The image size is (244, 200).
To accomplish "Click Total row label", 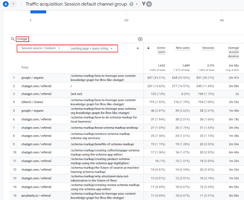I will pos(25,68).
